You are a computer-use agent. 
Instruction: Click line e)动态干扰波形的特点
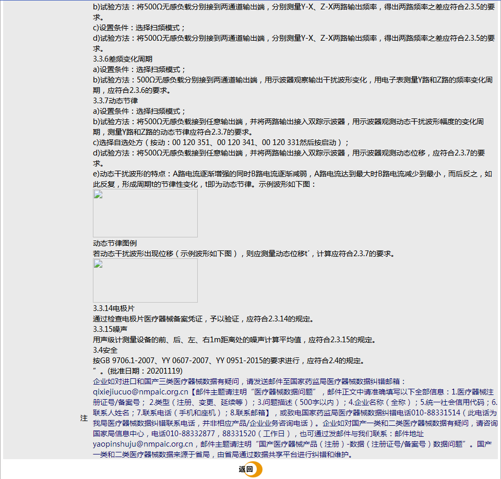pos(292,179)
